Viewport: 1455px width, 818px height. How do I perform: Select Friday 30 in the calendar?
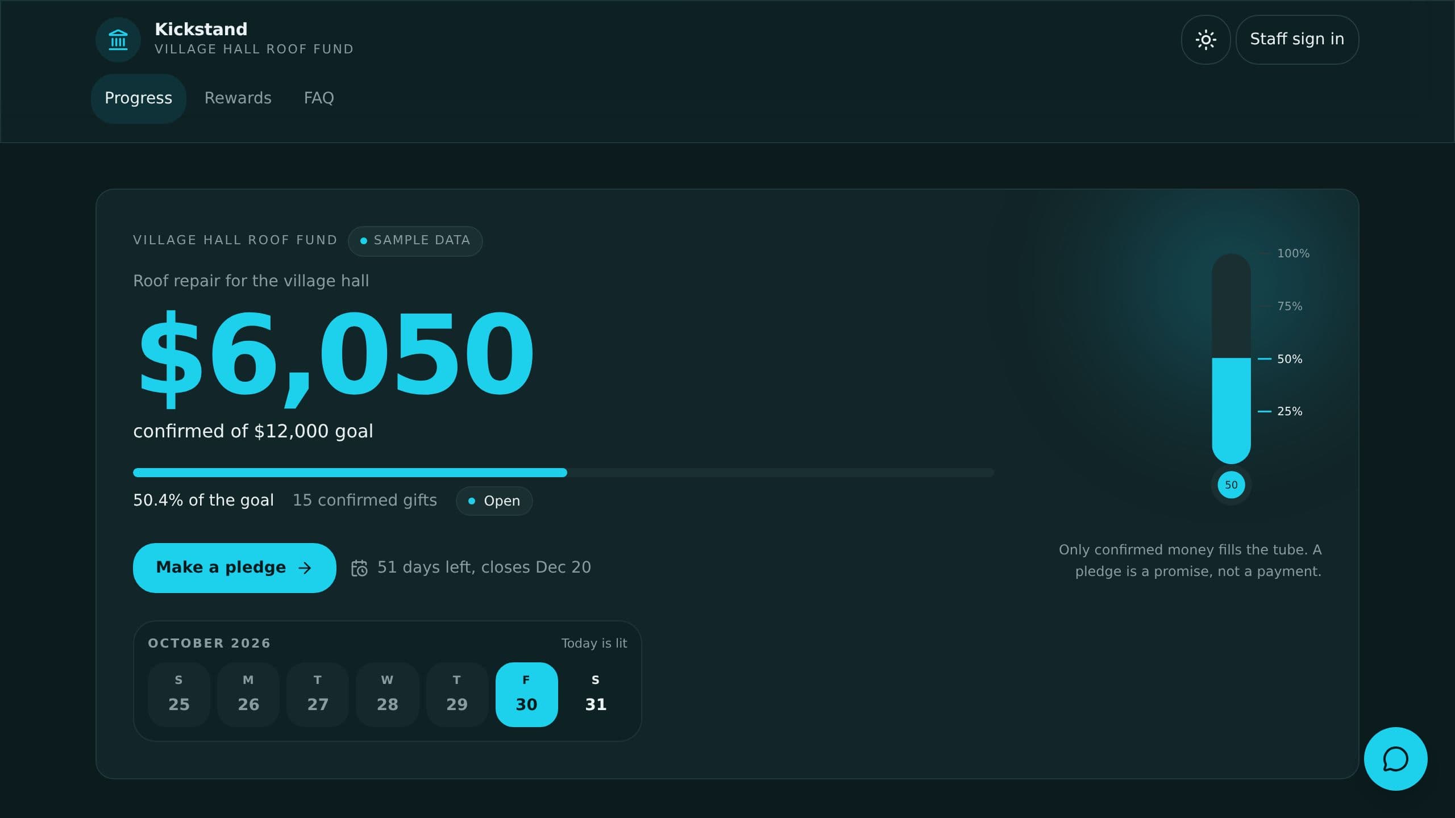click(x=526, y=694)
